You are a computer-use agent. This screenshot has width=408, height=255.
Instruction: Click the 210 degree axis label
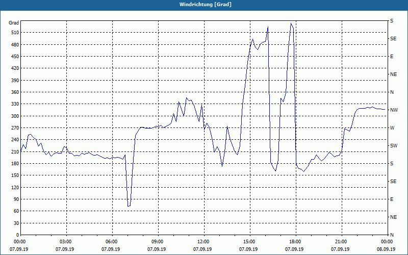pyautogui.click(x=15, y=151)
